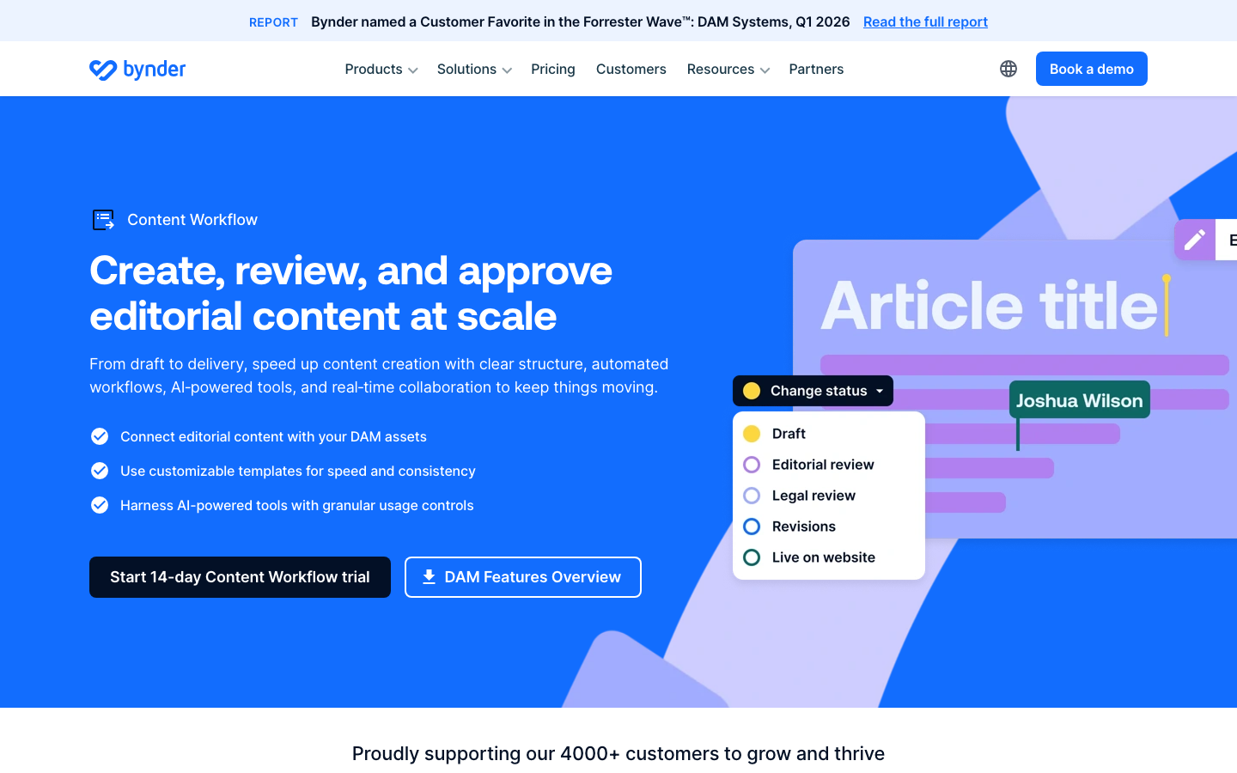Open the Customers page
This screenshot has height=773, width=1237.
[x=631, y=69]
